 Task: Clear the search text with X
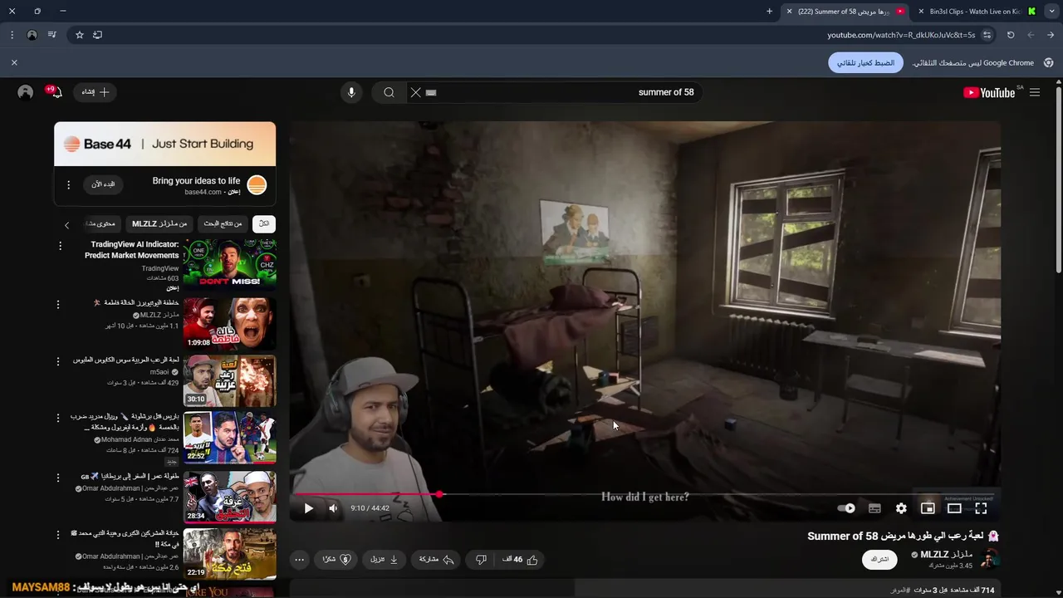415,92
